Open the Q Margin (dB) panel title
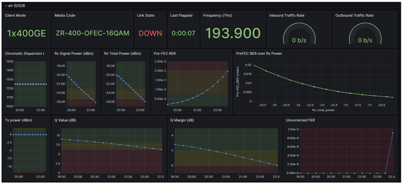403x185 pixels. 182,120
